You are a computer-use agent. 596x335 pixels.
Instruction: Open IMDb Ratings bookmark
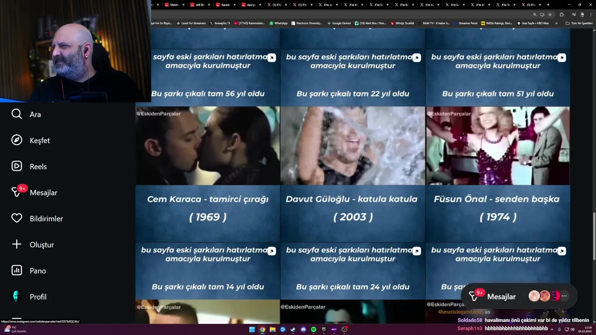pos(496,23)
